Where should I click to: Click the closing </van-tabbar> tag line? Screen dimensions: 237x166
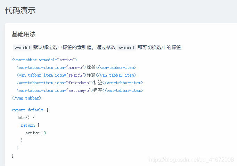[26, 98]
